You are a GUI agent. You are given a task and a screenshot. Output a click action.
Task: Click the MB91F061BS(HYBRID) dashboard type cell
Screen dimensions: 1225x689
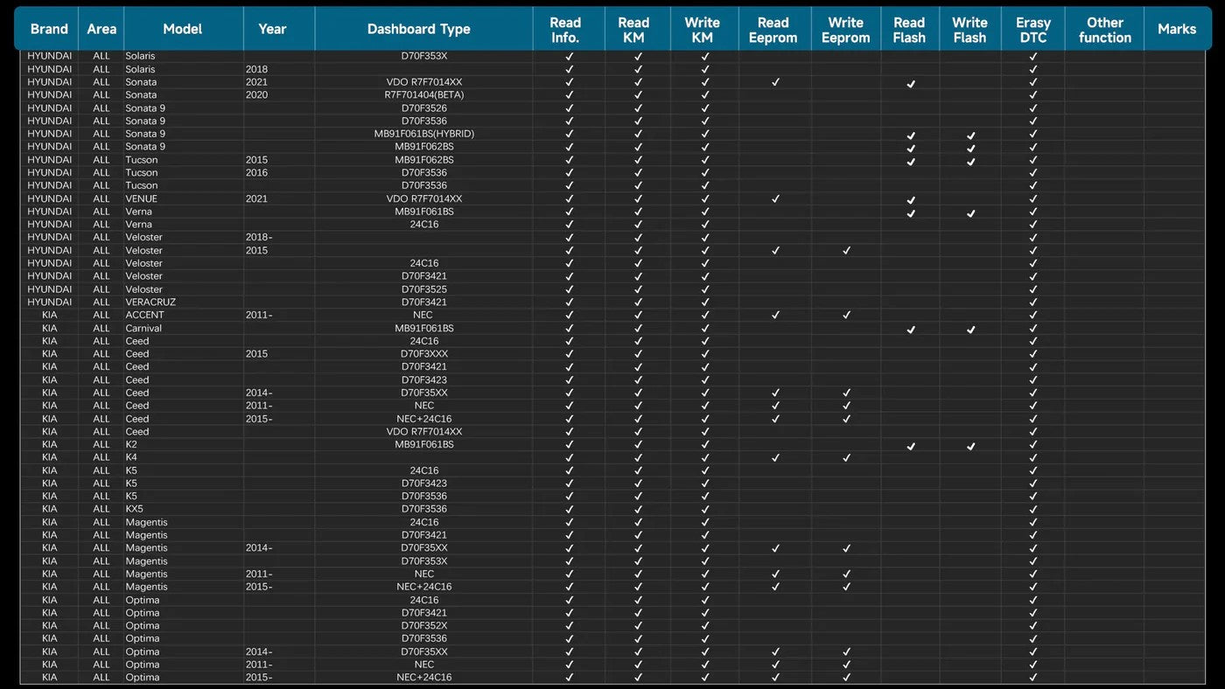click(x=423, y=134)
